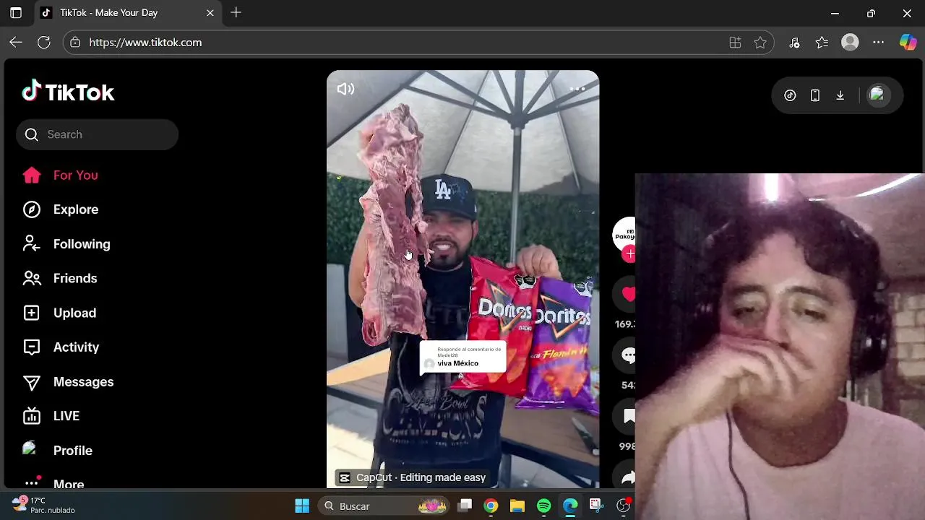The image size is (925, 520).
Task: Go back to the previous page
Action: (16, 43)
